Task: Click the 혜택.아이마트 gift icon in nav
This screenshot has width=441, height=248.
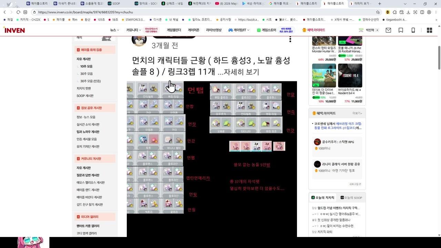Action: tap(304, 30)
